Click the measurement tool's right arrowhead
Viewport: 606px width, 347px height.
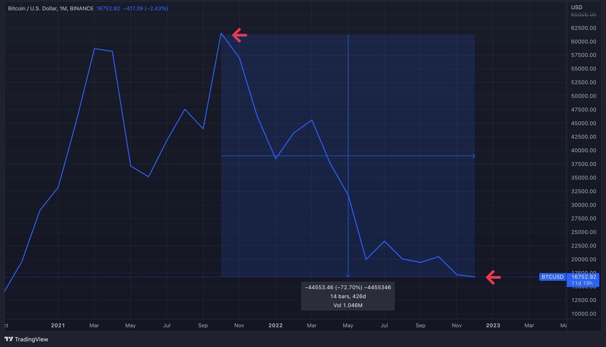click(473, 156)
